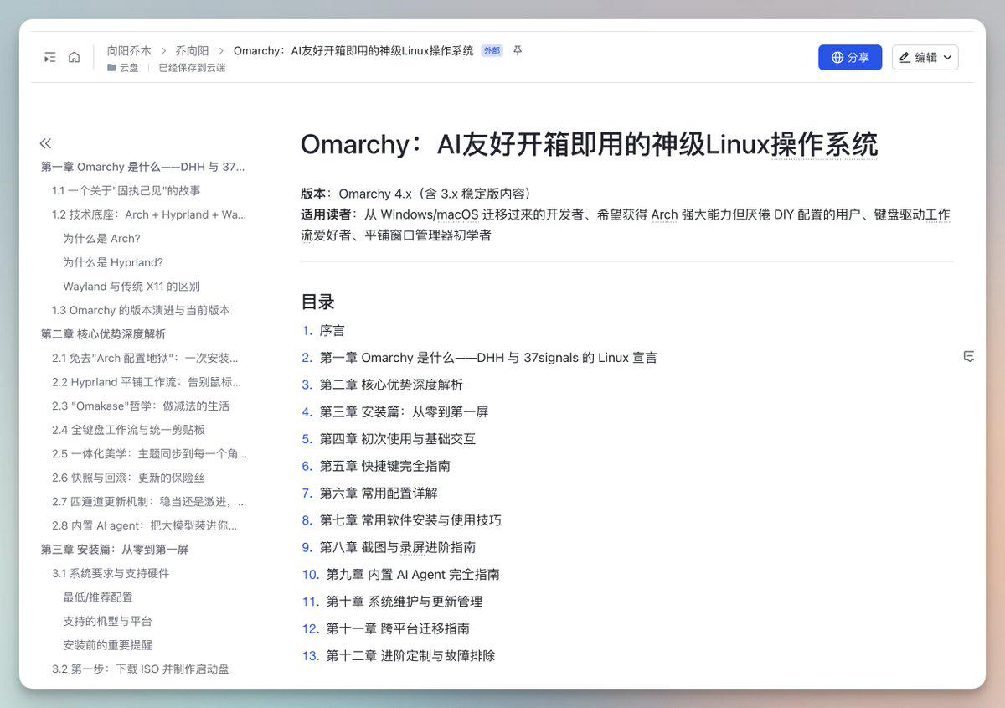Open the 编辑 mode dropdown
This screenshot has width=1005, height=708.
coord(925,57)
